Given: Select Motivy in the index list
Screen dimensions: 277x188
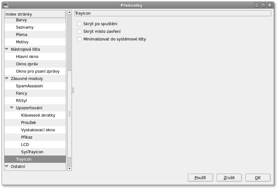Looking at the screenshot, I should (x=22, y=42).
